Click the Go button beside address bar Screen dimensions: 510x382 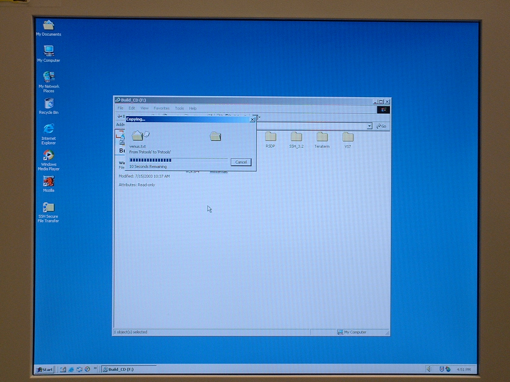tap(381, 126)
